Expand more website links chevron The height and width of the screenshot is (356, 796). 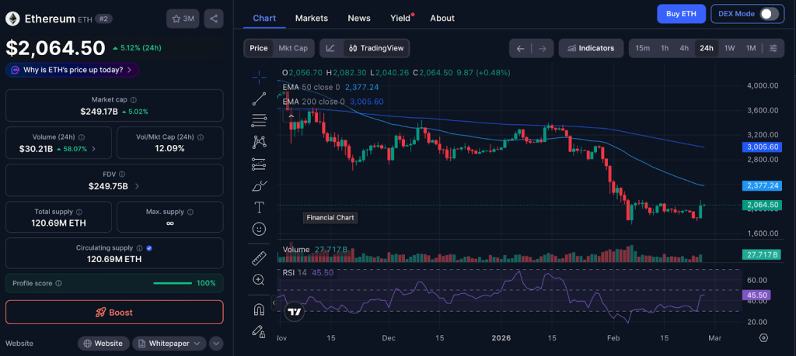[216, 344]
